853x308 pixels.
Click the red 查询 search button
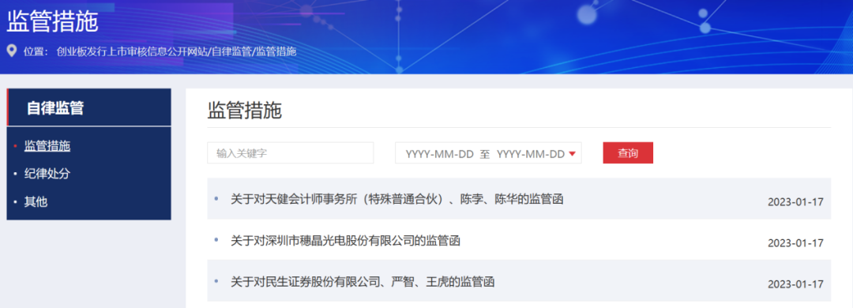click(x=628, y=153)
